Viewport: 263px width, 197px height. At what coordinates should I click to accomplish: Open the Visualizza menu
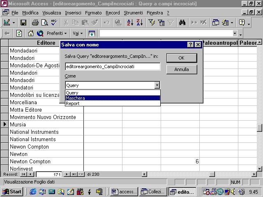(x=52, y=13)
